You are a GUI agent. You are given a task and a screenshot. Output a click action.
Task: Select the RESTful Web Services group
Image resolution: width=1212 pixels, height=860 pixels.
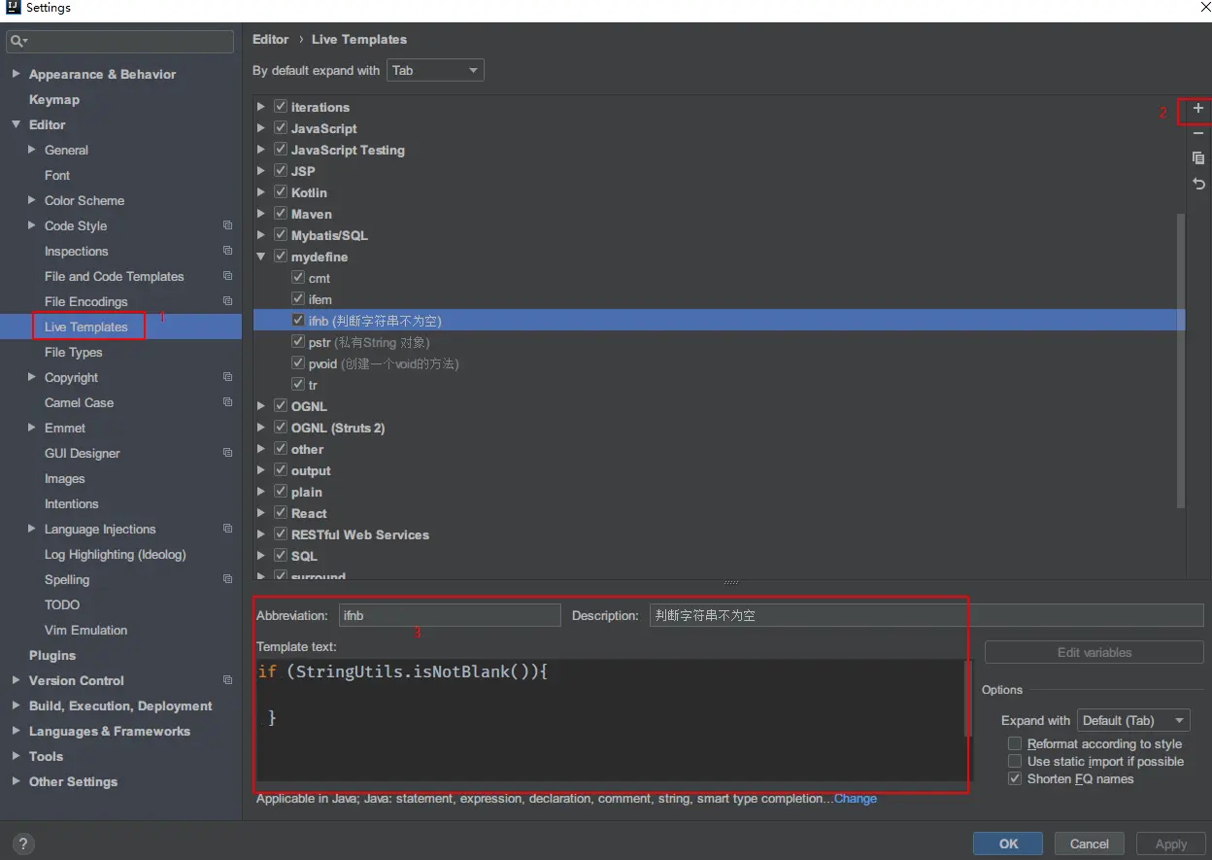[719, 534]
